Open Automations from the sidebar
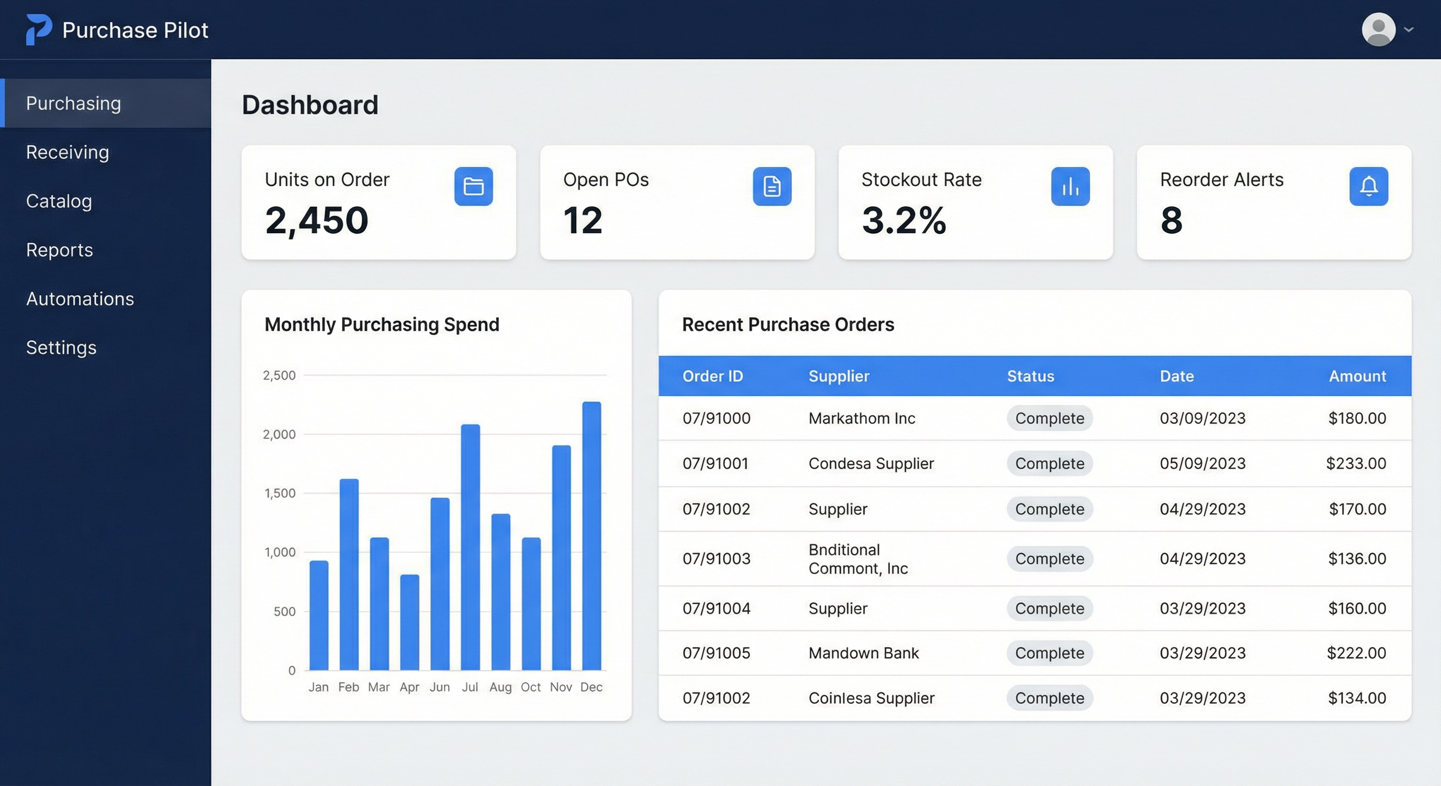This screenshot has height=786, width=1441. (79, 299)
